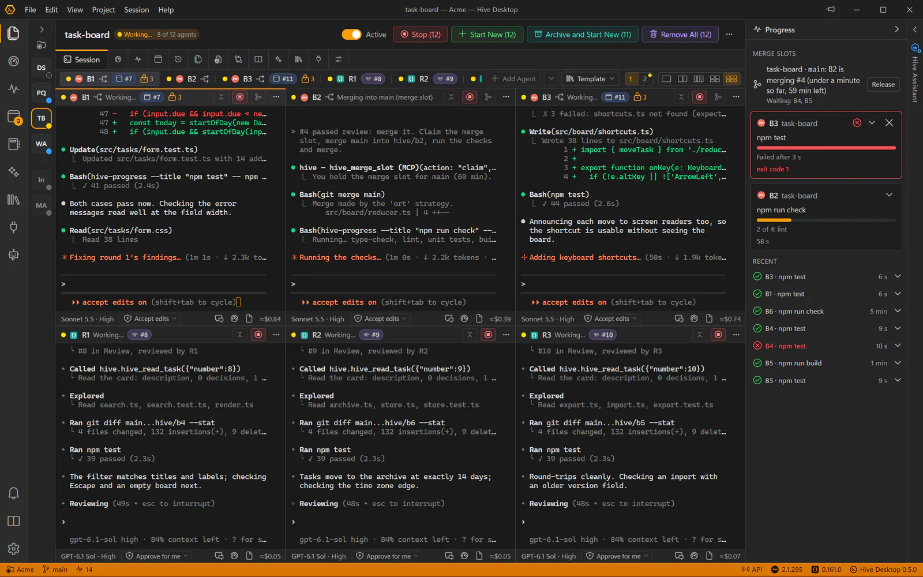The height and width of the screenshot is (577, 923).
Task: Click the sliders icon in the session tab bar
Action: (339, 59)
